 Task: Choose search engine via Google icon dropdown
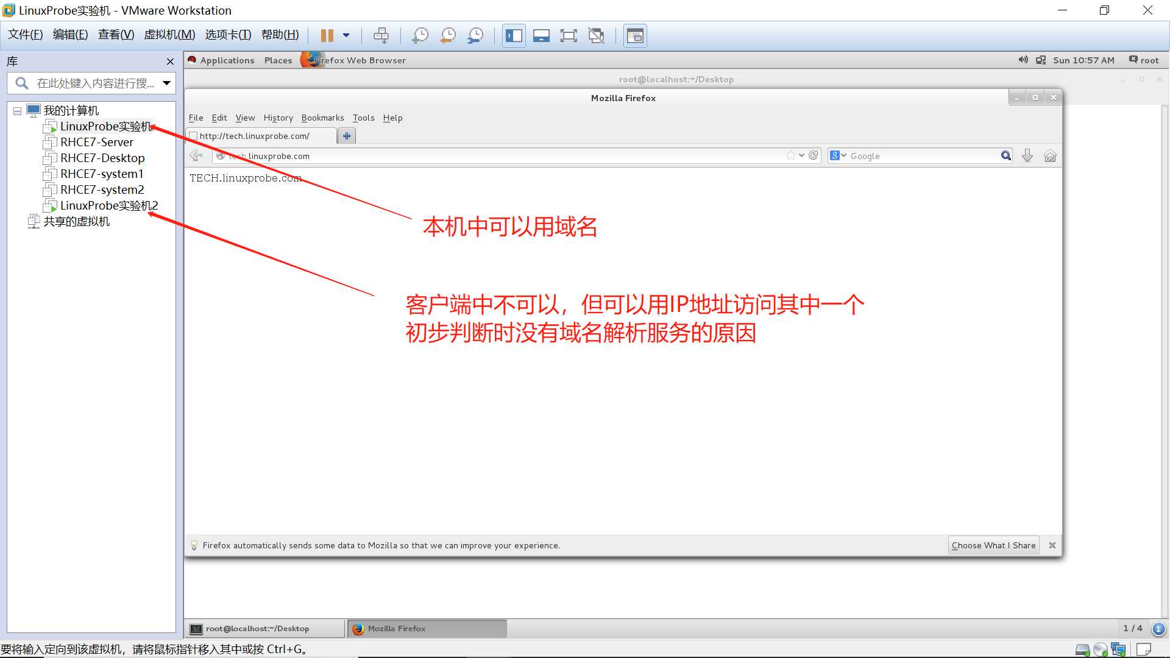[838, 156]
